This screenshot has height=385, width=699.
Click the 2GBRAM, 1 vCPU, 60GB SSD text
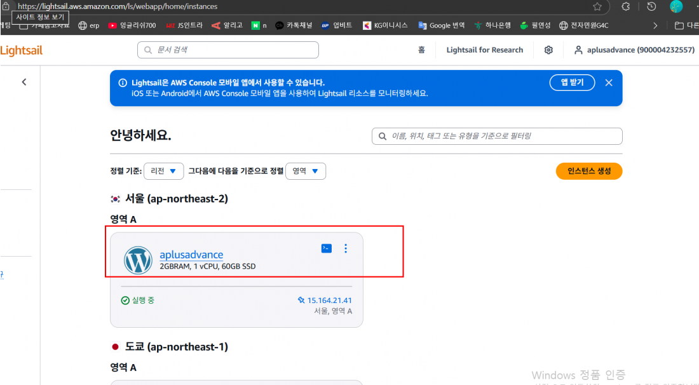[x=208, y=266]
